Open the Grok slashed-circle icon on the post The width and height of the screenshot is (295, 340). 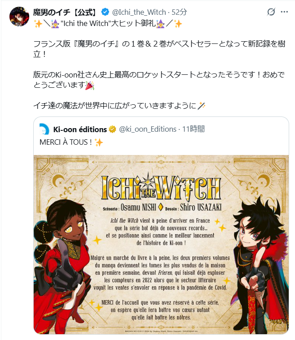[271, 12]
